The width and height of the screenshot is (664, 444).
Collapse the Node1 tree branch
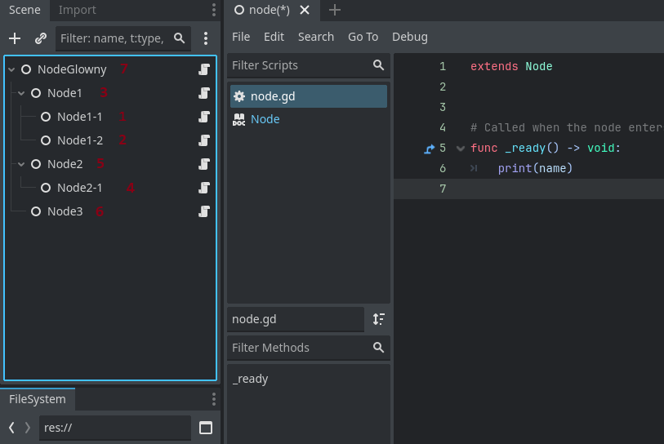[x=21, y=93]
